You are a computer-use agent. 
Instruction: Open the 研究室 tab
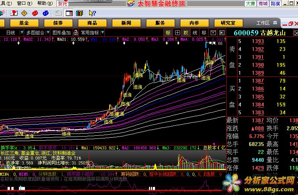click(x=228, y=23)
